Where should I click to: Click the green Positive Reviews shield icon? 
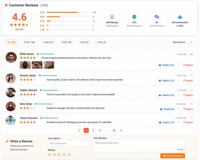click(x=134, y=17)
